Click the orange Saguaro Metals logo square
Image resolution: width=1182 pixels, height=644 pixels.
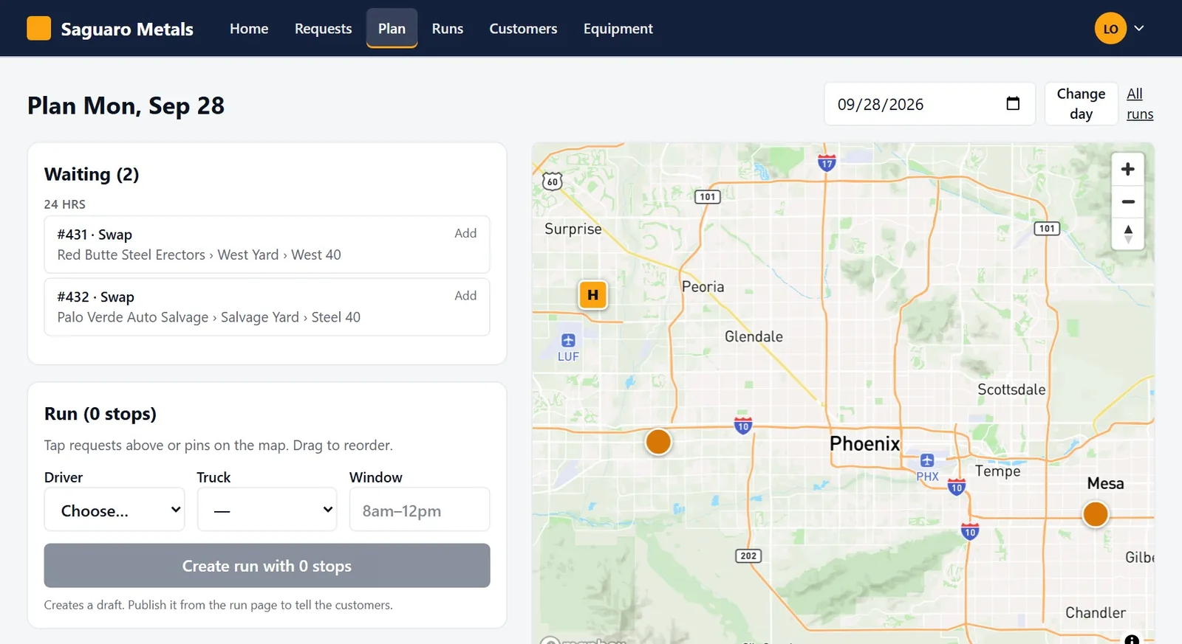pyautogui.click(x=38, y=28)
